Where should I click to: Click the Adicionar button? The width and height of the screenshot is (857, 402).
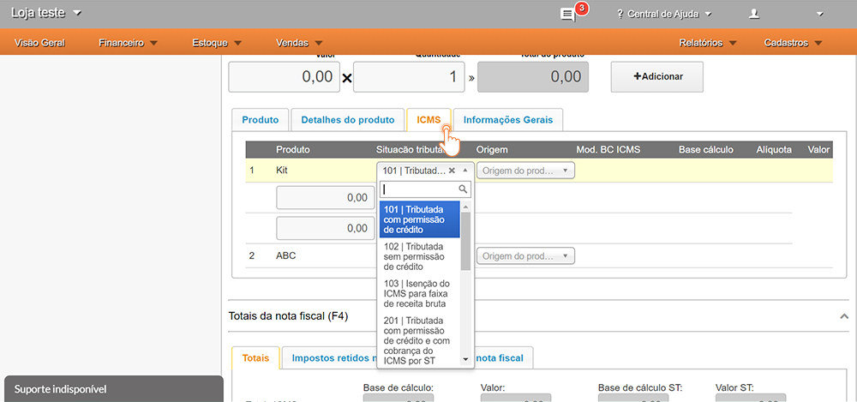click(x=657, y=76)
